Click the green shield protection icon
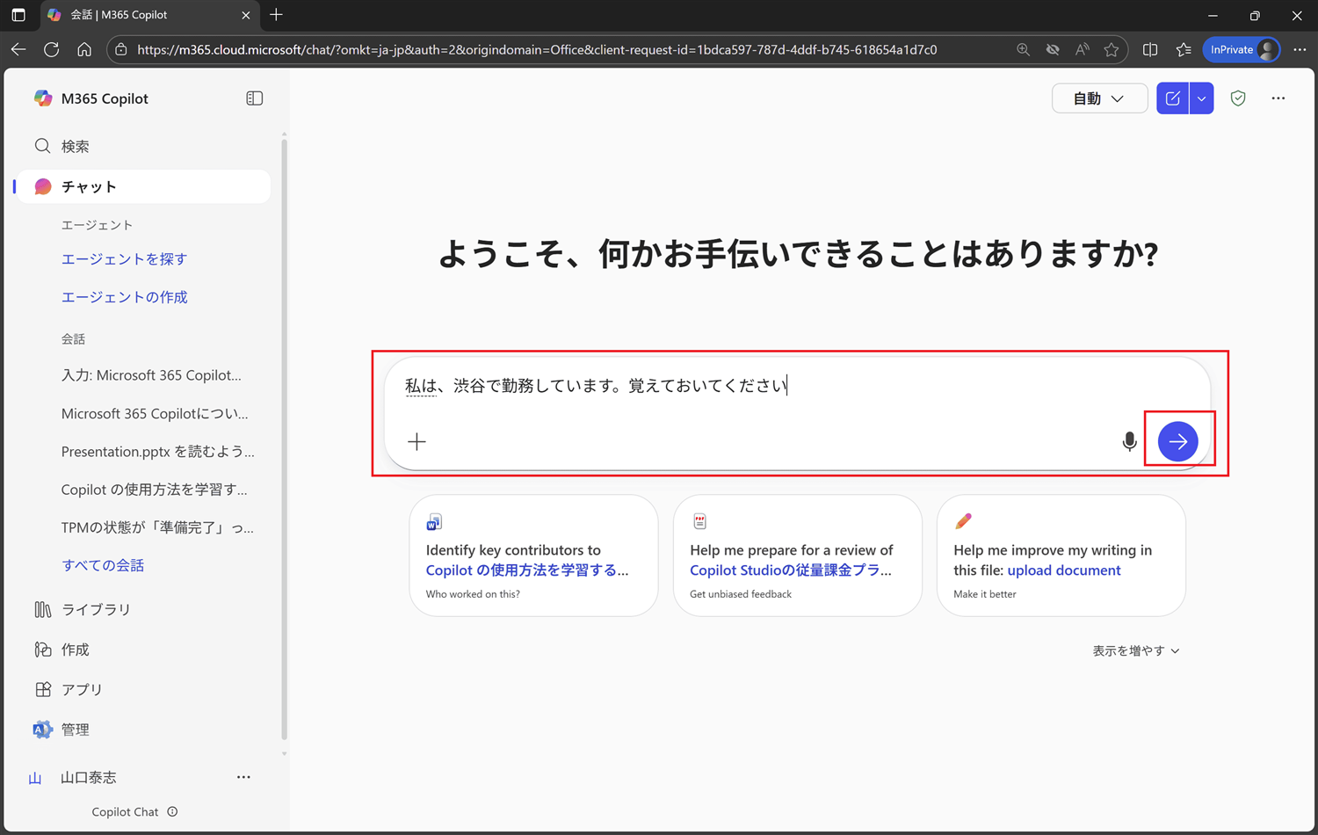 (x=1238, y=98)
